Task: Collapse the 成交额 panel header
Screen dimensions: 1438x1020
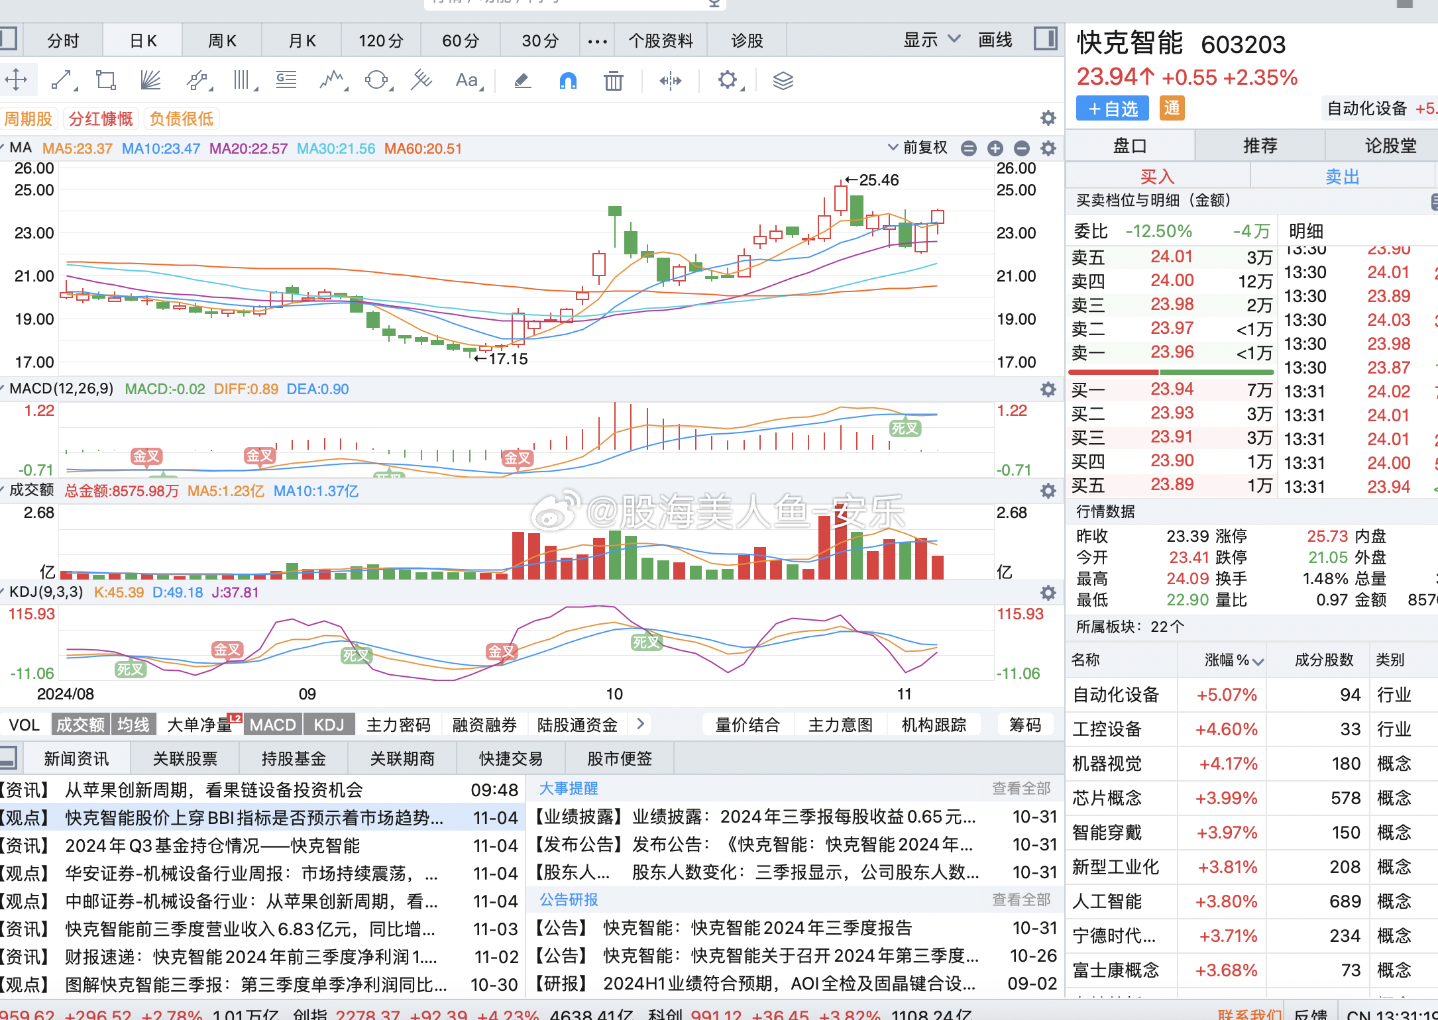Action: point(3,489)
